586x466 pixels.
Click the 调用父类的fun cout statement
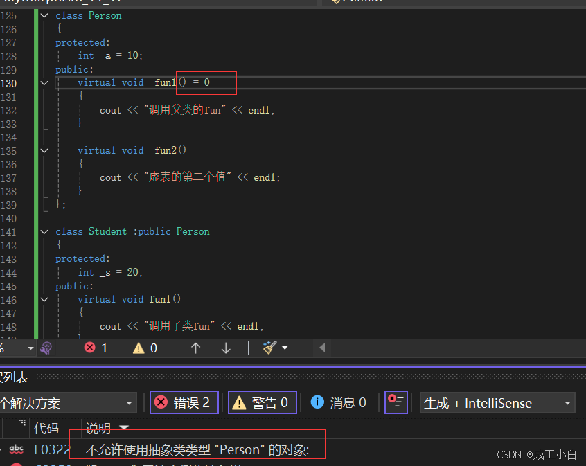tap(187, 110)
